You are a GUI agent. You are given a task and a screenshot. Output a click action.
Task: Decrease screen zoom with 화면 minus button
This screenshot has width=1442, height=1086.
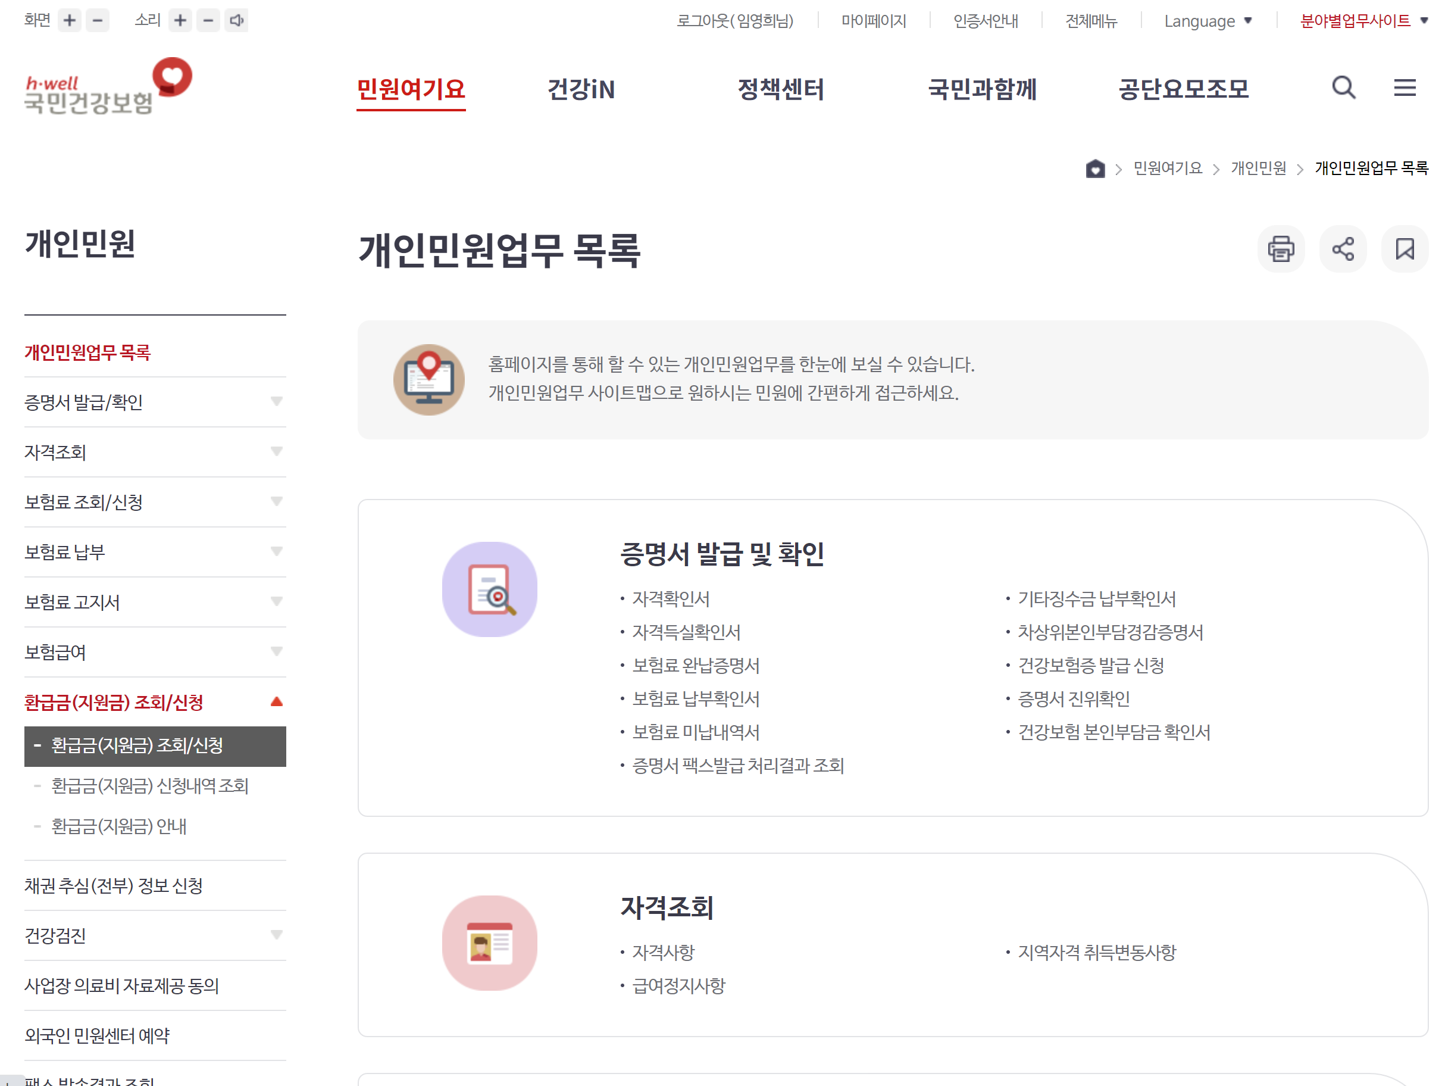98,21
